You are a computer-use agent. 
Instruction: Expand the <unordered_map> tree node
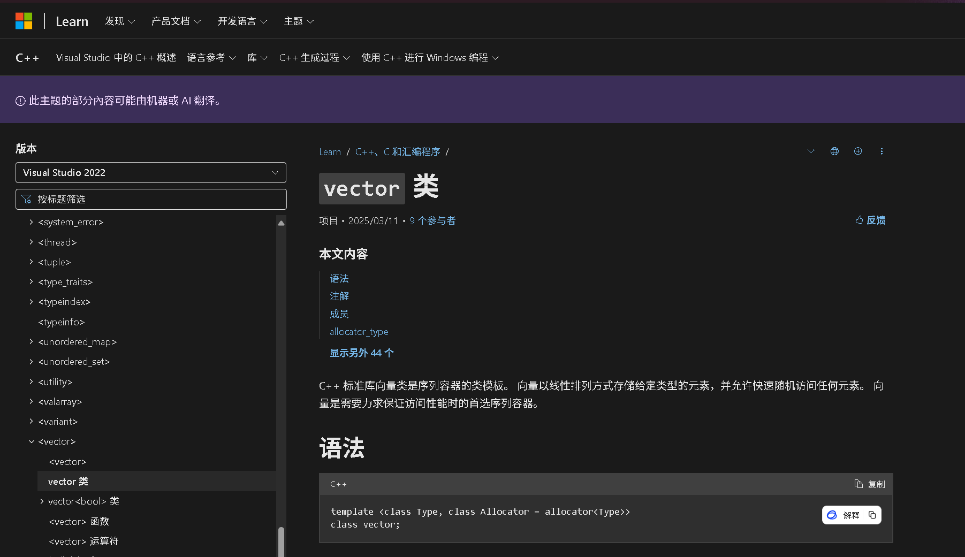click(x=31, y=342)
